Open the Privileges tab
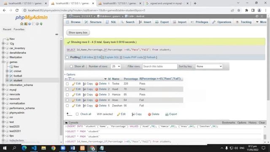 200,22
